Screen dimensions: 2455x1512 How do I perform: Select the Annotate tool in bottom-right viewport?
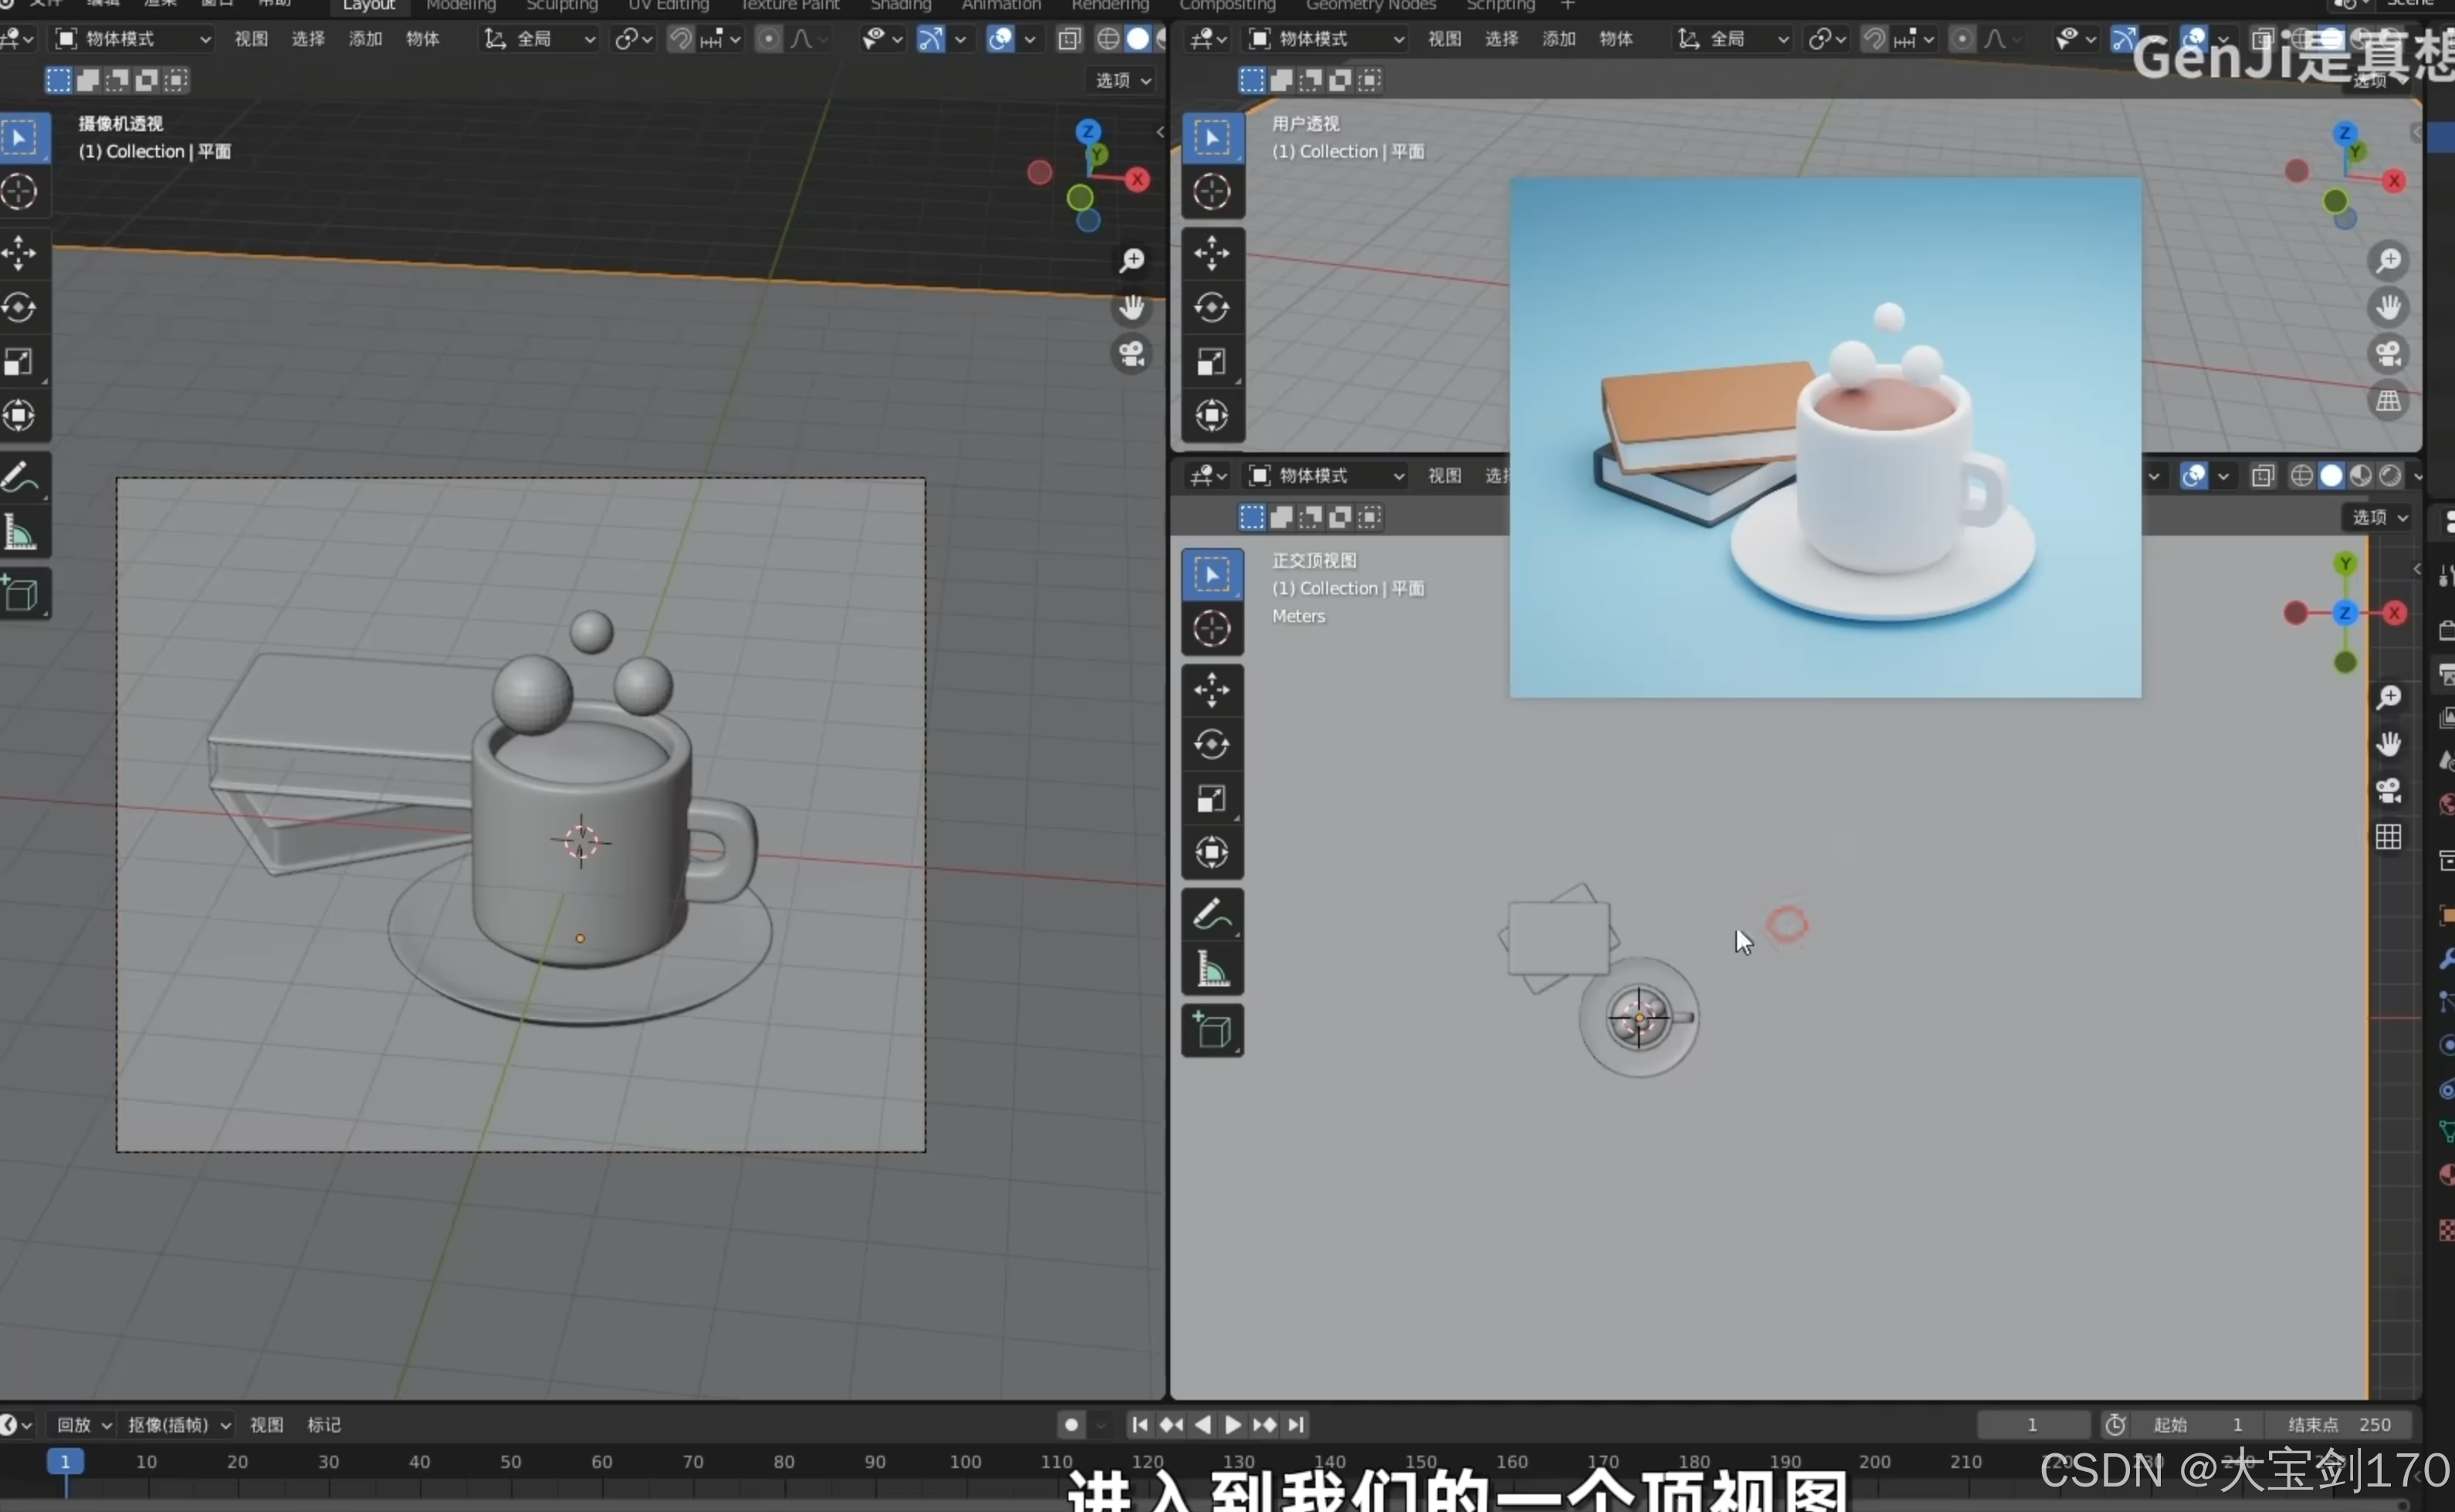(x=1212, y=914)
